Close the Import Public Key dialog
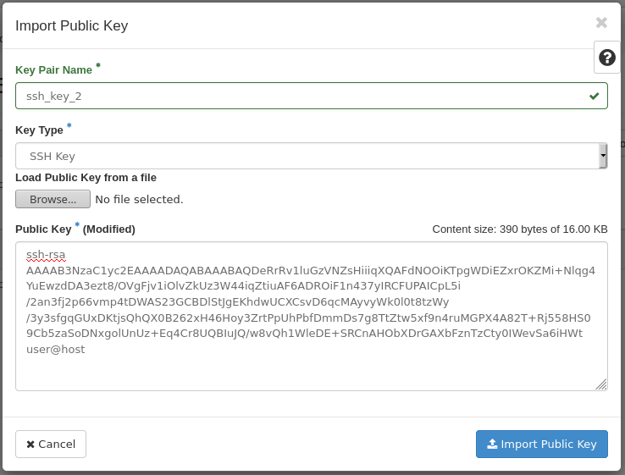Image resolution: width=625 pixels, height=475 pixels. pos(601,23)
